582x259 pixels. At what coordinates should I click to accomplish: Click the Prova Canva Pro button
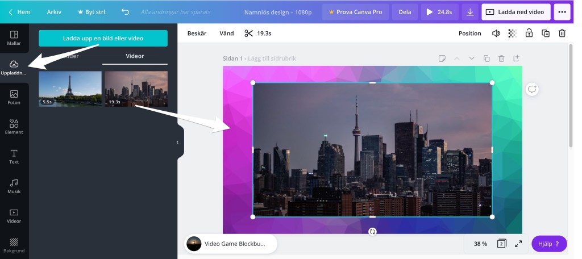tap(355, 12)
